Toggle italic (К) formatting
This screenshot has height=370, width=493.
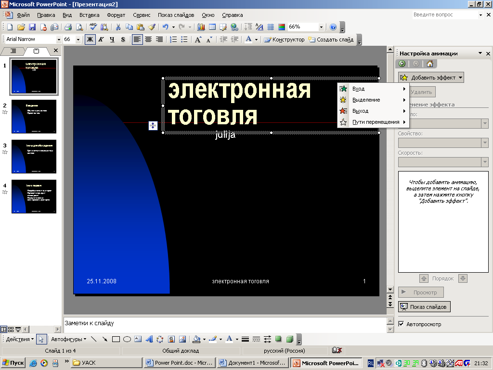pyautogui.click(x=101, y=40)
